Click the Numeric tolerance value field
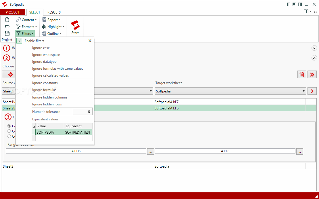Image resolution: width=319 pixels, height=199 pixels. (82, 111)
